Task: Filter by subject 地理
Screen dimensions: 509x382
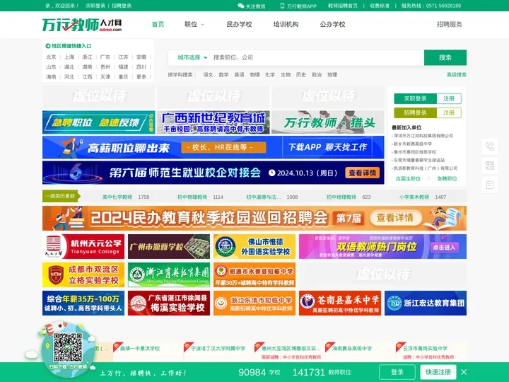Action: pos(332,75)
